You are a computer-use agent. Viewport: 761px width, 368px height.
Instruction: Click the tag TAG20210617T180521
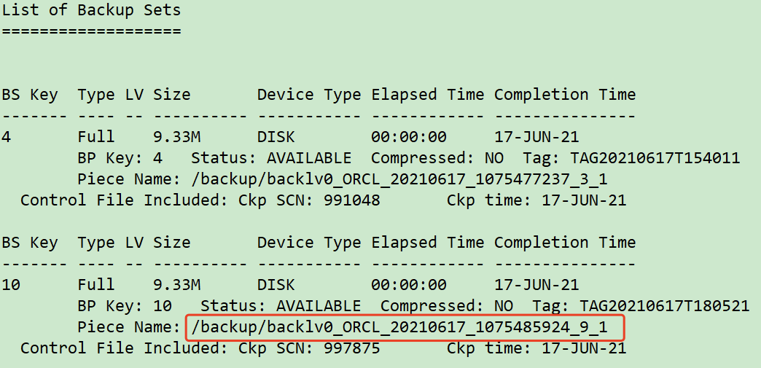[665, 306]
